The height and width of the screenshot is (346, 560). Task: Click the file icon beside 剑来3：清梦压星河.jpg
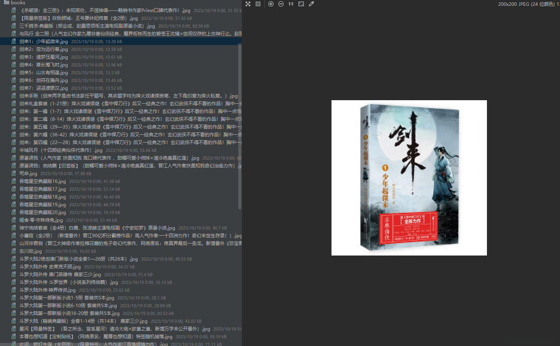14,57
